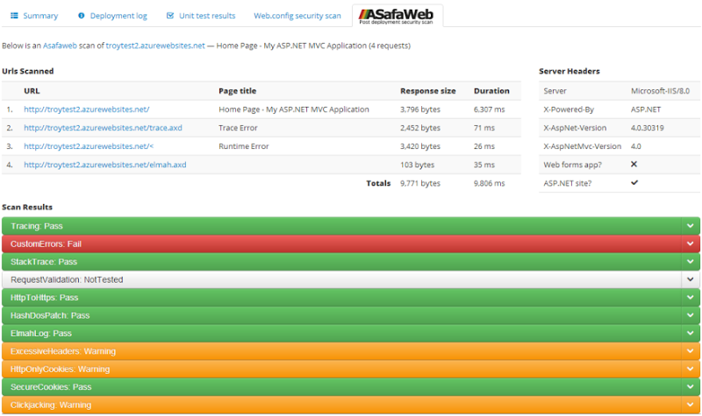Click the X-AspNetMvc-Version header label

tap(583, 146)
